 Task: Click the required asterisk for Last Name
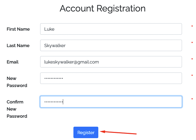pyautogui.click(x=192, y=43)
